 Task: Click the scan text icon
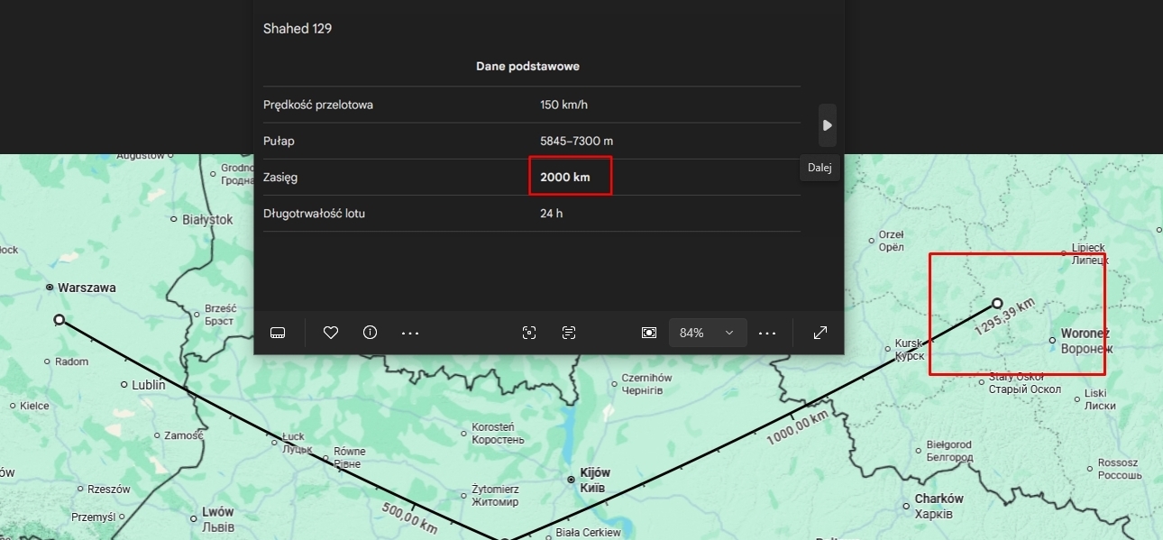pos(569,333)
